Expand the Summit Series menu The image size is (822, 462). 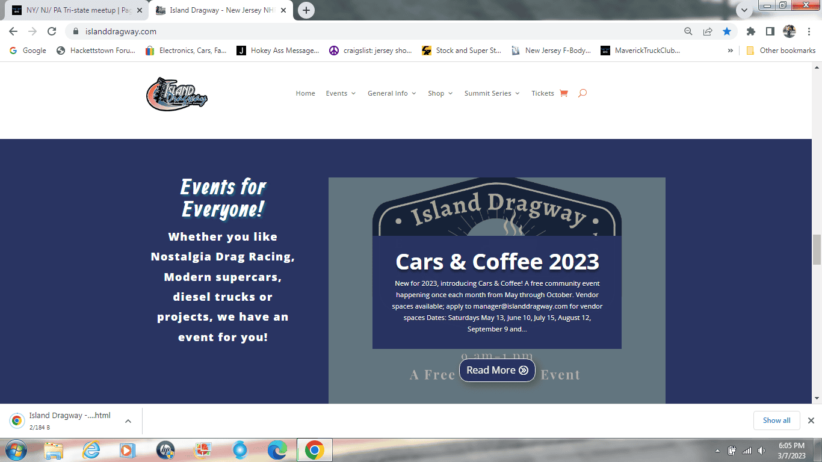[x=492, y=93]
